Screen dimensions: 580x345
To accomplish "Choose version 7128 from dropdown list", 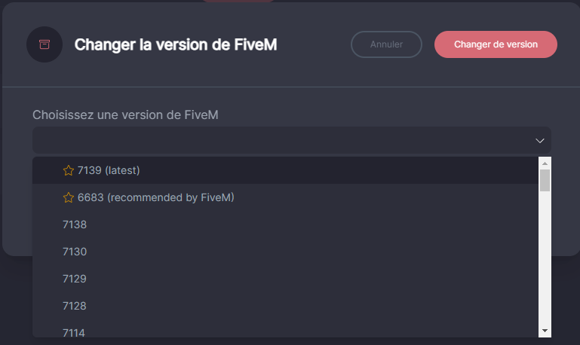I will 75,306.
